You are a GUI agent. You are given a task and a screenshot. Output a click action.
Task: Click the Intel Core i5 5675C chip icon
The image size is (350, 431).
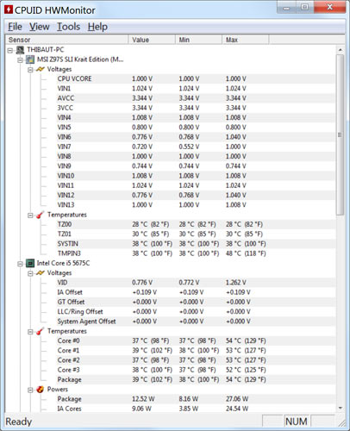pyautogui.click(x=30, y=263)
